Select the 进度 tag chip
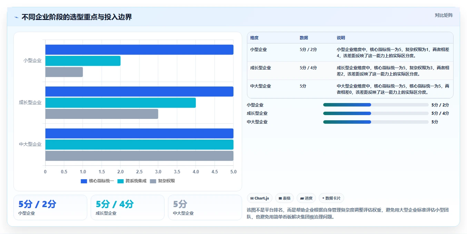This screenshot has width=467, height=234. point(306,198)
